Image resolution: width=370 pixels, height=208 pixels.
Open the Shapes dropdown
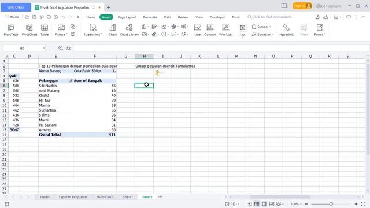[x=74, y=27]
